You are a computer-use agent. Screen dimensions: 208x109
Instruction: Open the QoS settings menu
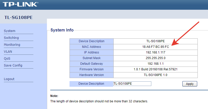7,59
